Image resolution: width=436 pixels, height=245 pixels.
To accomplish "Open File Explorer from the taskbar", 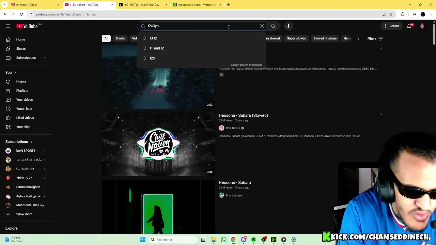I will pyautogui.click(x=214, y=240).
